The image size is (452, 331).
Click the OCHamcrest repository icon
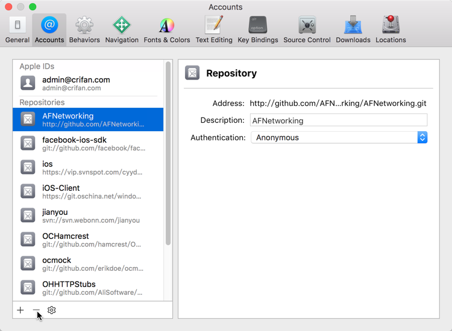click(x=28, y=239)
